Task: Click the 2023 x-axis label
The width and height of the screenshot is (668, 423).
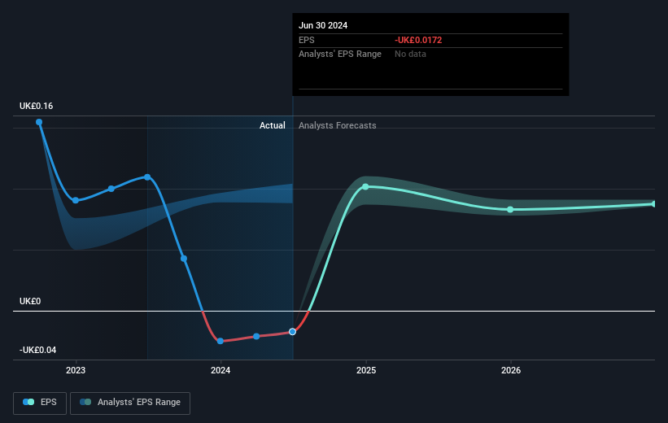Action: tap(76, 371)
